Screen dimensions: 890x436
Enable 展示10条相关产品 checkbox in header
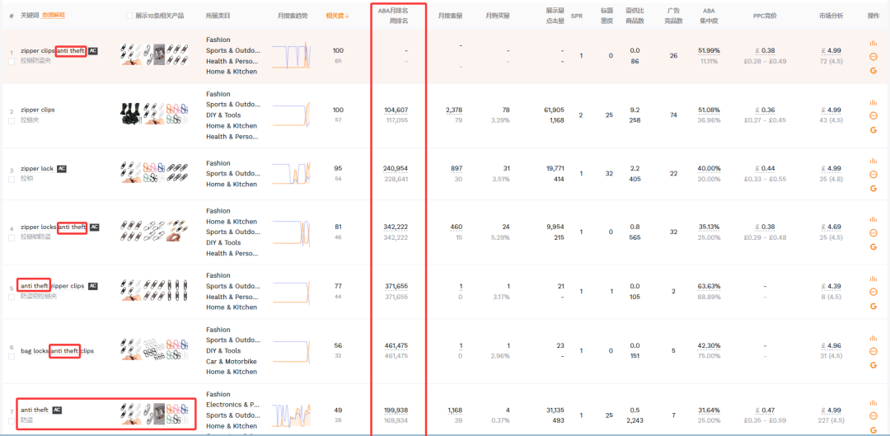pyautogui.click(x=129, y=16)
